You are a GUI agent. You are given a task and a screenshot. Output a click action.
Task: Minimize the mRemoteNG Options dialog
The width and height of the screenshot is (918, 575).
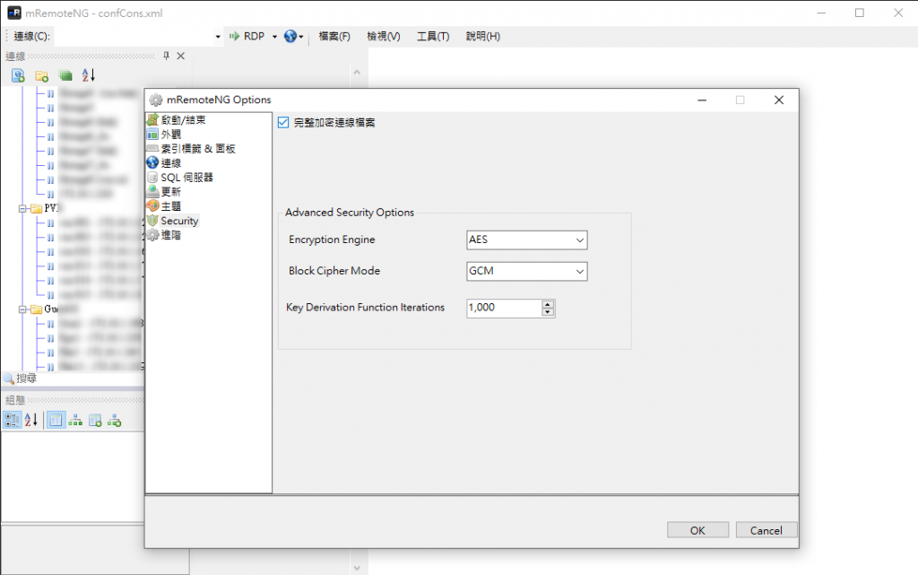coord(702,100)
